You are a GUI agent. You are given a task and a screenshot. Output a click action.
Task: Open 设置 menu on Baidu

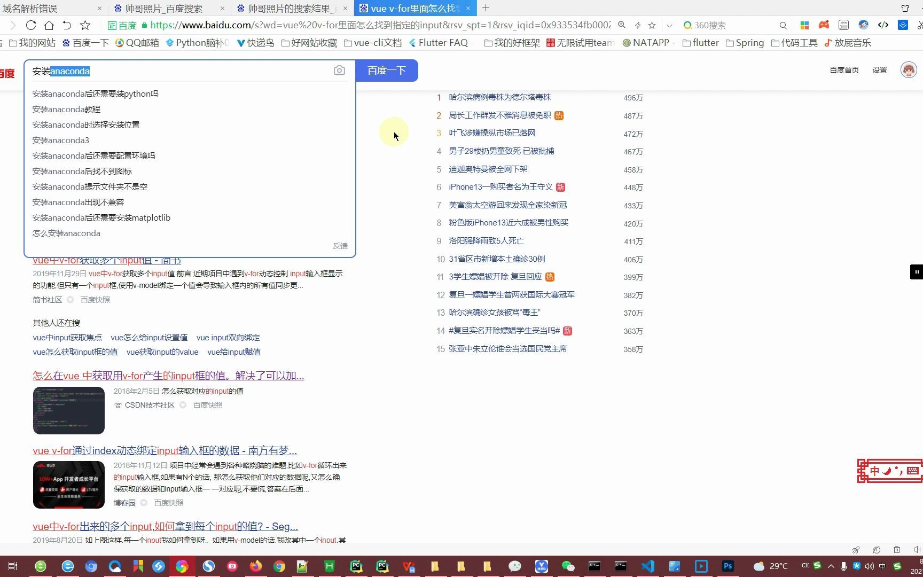pyautogui.click(x=880, y=70)
